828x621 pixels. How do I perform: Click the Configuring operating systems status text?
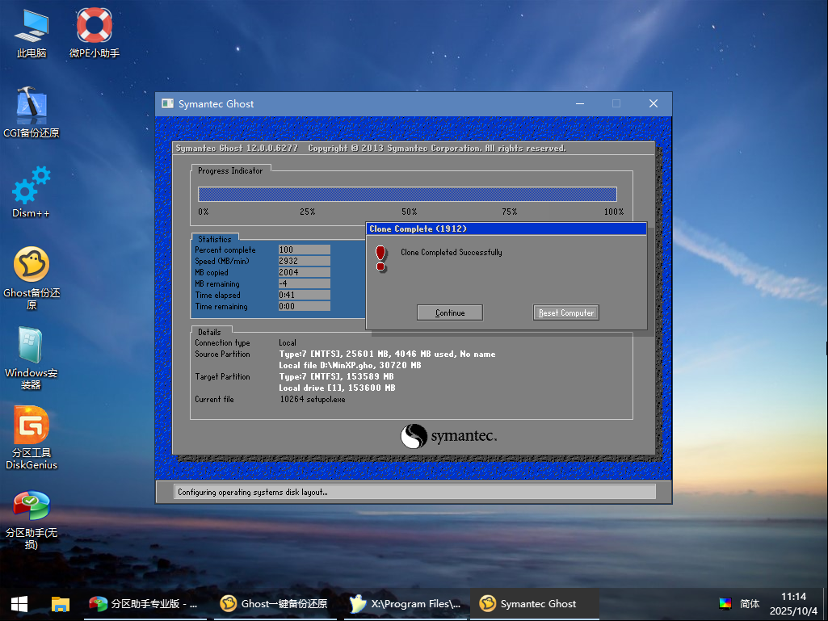pyautogui.click(x=252, y=492)
